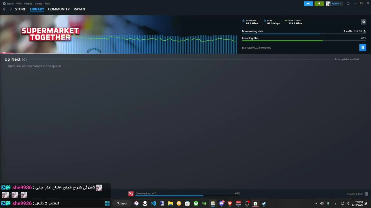This screenshot has height=208, width=371.
Task: Open Friends & Chat panel
Action: coord(357,194)
